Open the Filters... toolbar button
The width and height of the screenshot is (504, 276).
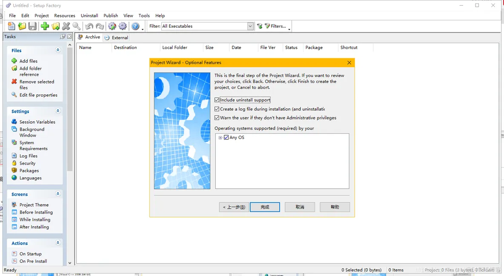pyautogui.click(x=275, y=26)
